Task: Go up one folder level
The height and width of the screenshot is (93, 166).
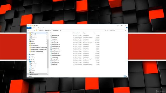Action: coord(34,30)
